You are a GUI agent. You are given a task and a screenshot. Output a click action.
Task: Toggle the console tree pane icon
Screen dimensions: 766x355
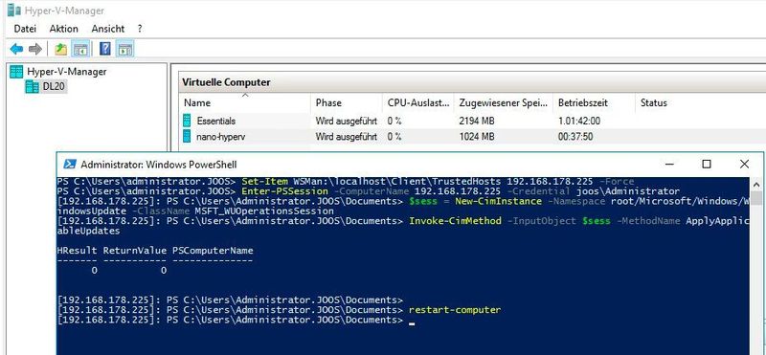point(80,49)
